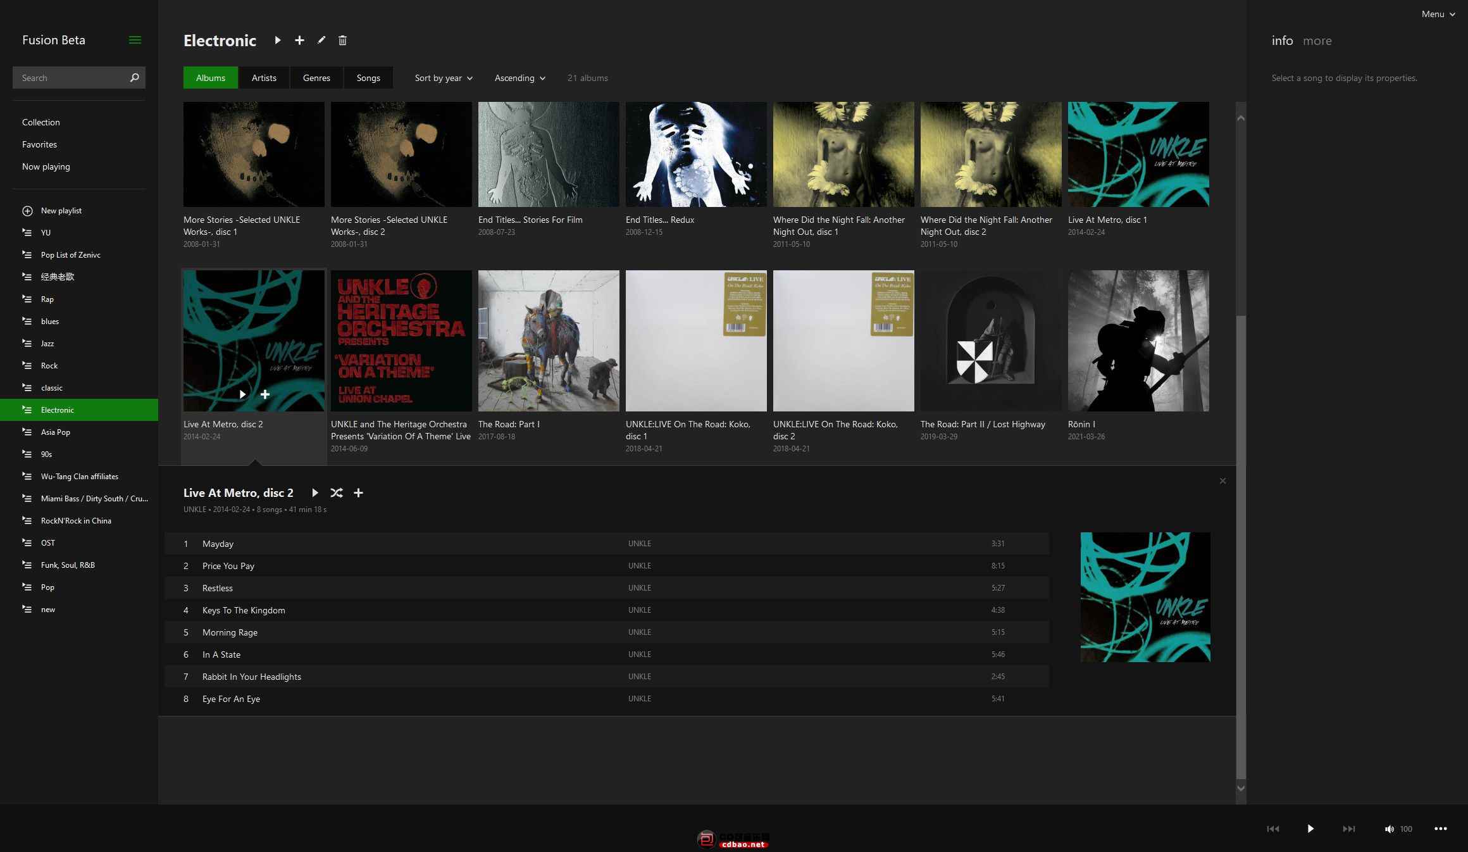Image resolution: width=1468 pixels, height=852 pixels.
Task: Click New playlist label
Action: [x=61, y=211]
